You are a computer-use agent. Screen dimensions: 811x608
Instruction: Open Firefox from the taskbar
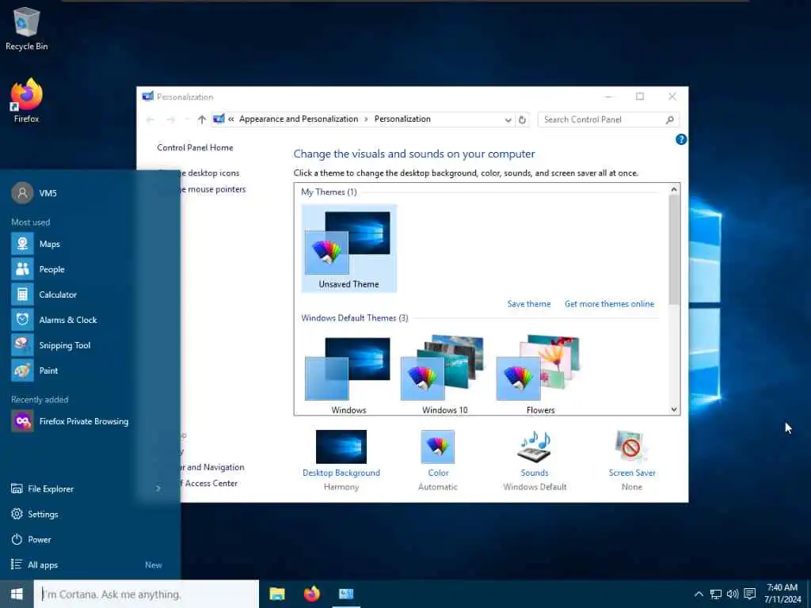point(311,594)
